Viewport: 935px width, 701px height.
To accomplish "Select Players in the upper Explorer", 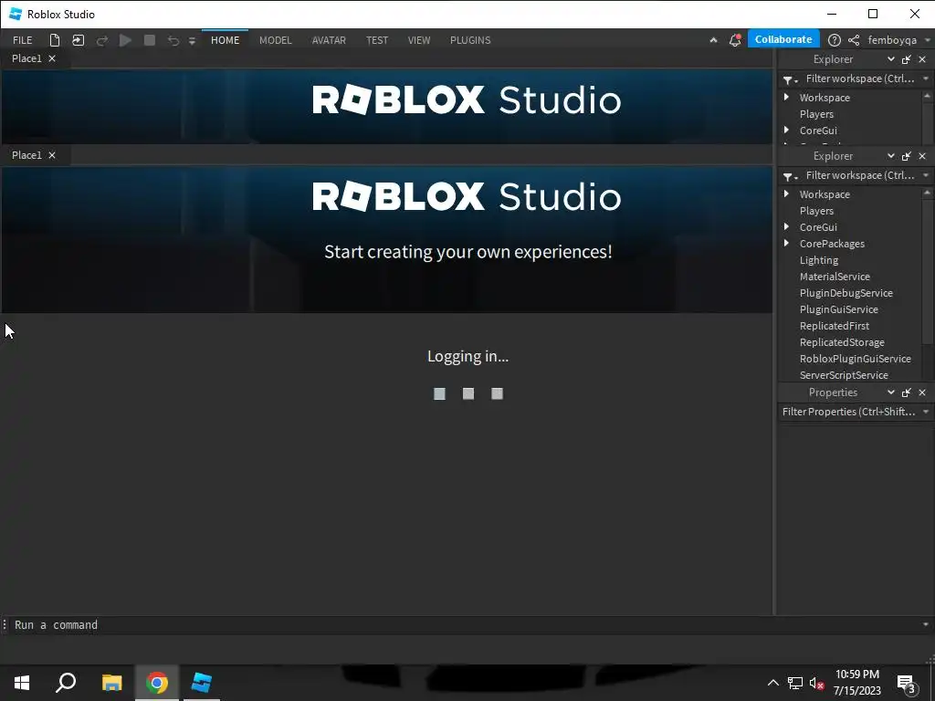I will tap(816, 114).
